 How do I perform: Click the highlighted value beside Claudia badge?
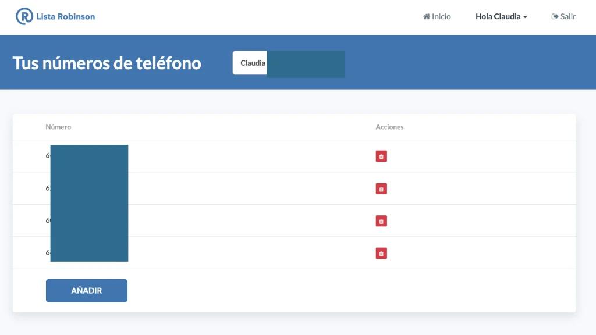306,64
